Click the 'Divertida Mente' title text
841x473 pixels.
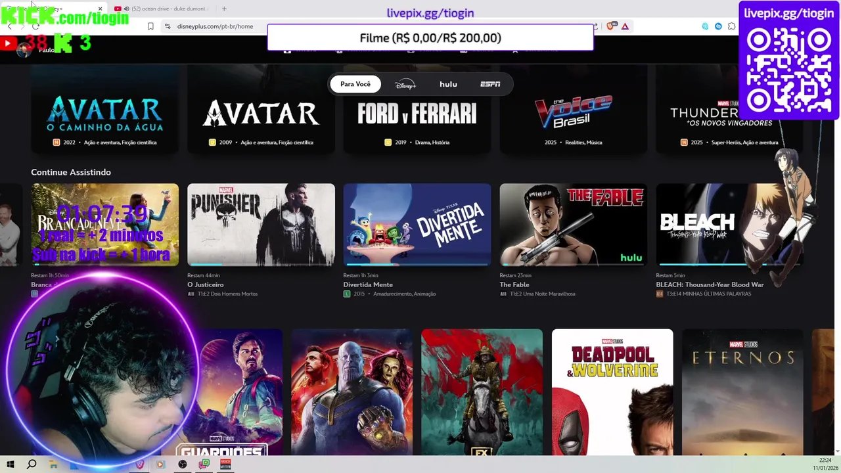pyautogui.click(x=368, y=284)
